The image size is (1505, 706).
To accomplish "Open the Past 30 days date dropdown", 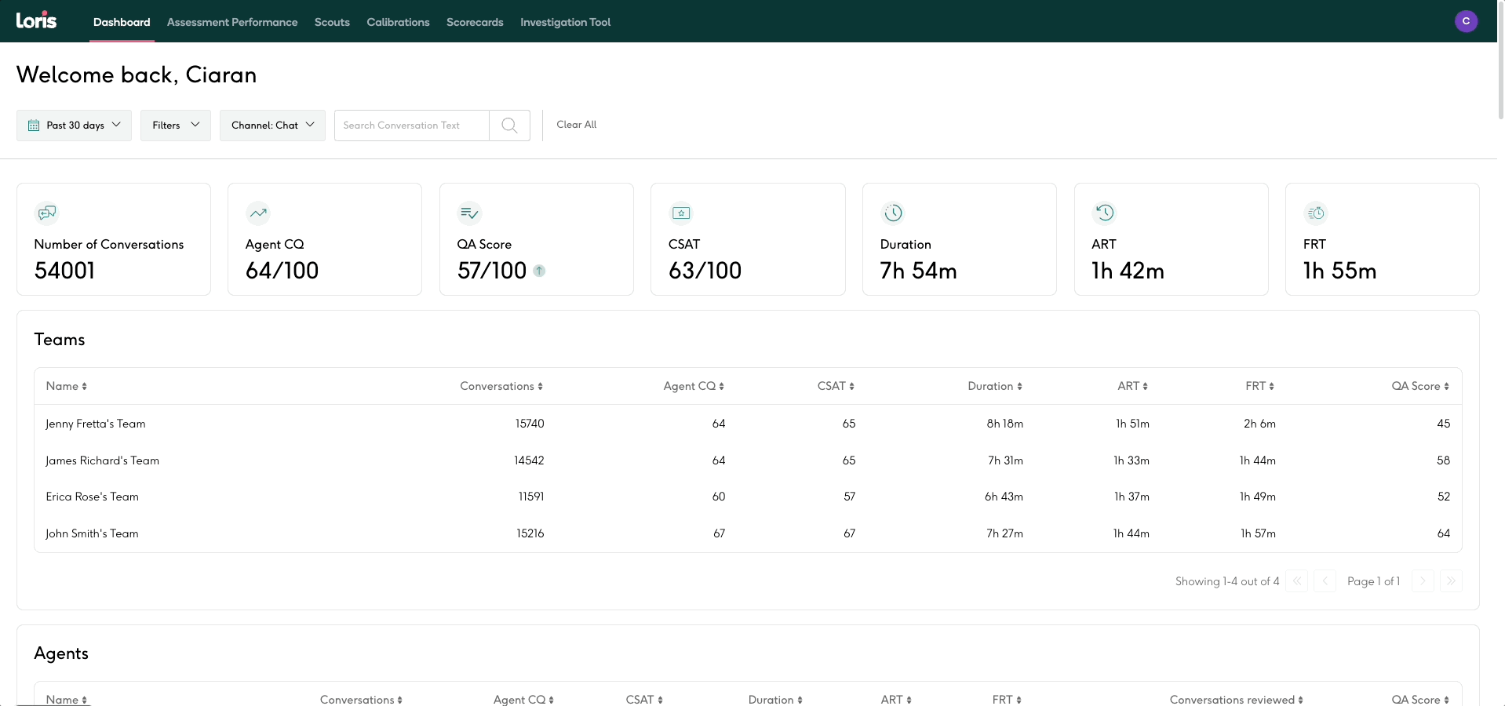I will (75, 126).
